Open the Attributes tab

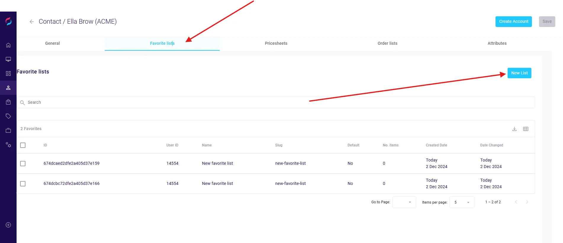(497, 43)
